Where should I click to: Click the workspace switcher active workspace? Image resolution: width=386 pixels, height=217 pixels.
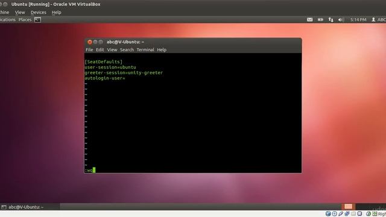tap(348, 206)
